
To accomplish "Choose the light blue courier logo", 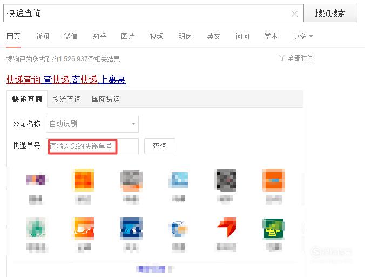I will pyautogui.click(x=179, y=180).
